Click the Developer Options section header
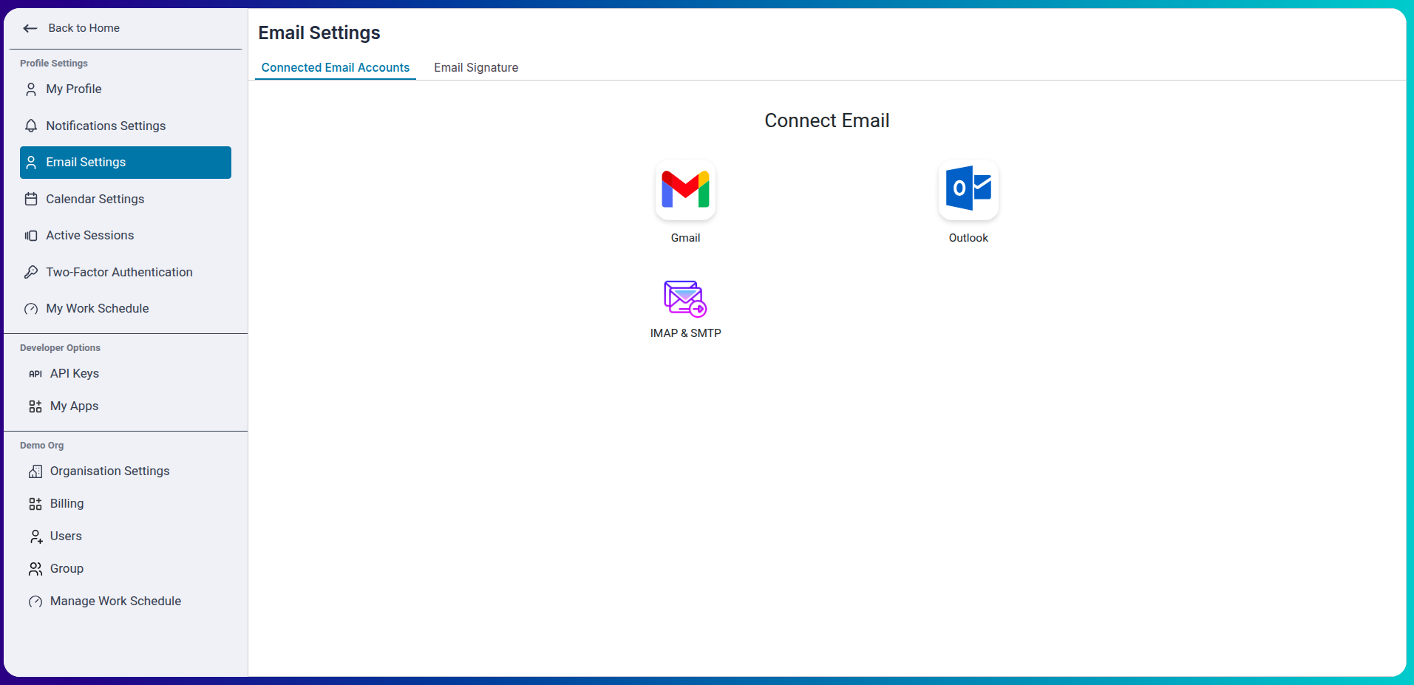The image size is (1414, 685). [60, 348]
